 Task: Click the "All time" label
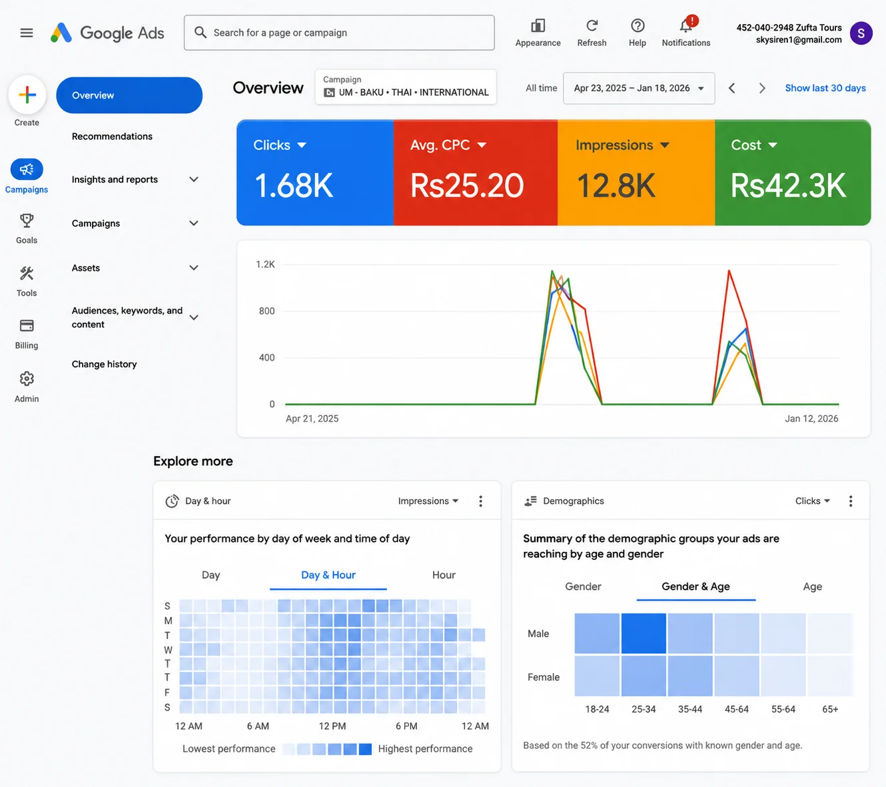[x=541, y=88]
